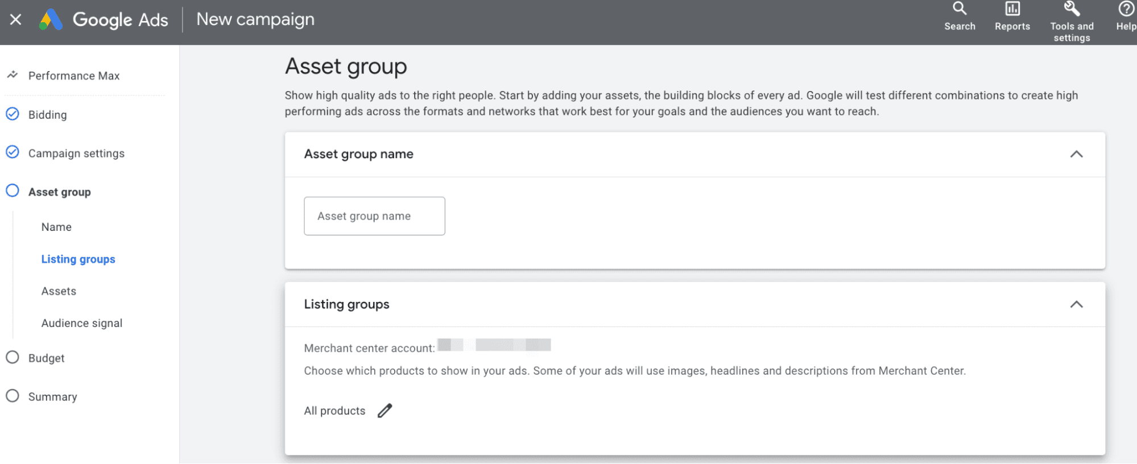Select Name under Asset group
This screenshot has width=1137, height=464.
56,227
